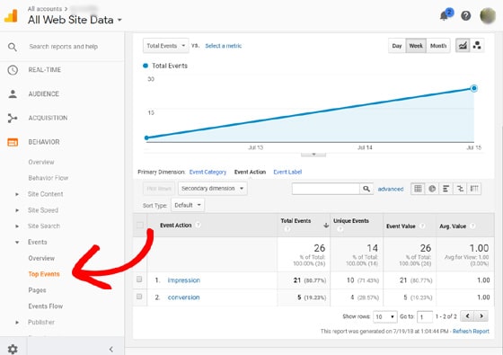This screenshot has width=503, height=355.
Task: Check the conversion row checkbox
Action: click(x=139, y=297)
